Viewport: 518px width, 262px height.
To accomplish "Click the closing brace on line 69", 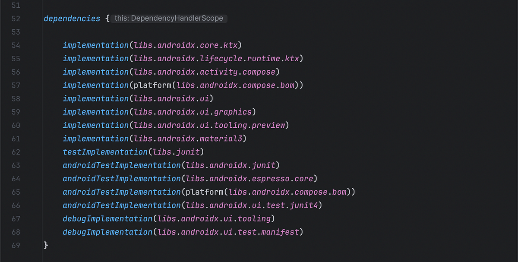I will coord(45,245).
